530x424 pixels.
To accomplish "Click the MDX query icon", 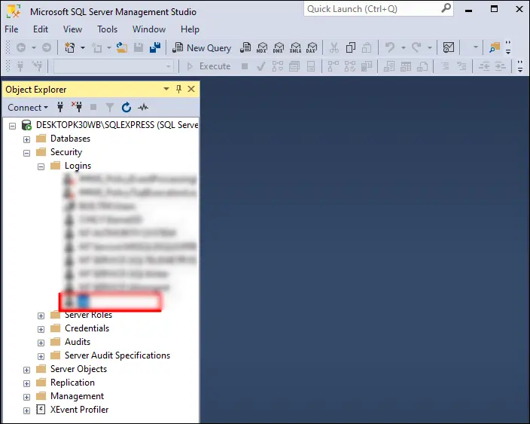I will pos(262,47).
